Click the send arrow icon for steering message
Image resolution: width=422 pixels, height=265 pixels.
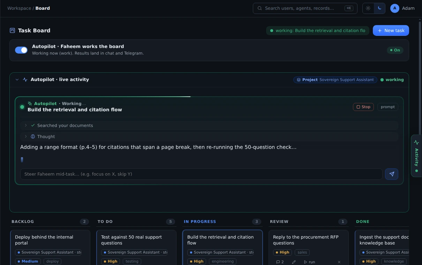pyautogui.click(x=392, y=174)
